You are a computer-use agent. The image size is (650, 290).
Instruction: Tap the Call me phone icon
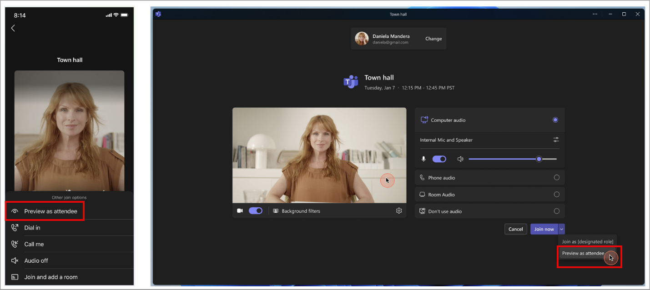pyautogui.click(x=15, y=244)
